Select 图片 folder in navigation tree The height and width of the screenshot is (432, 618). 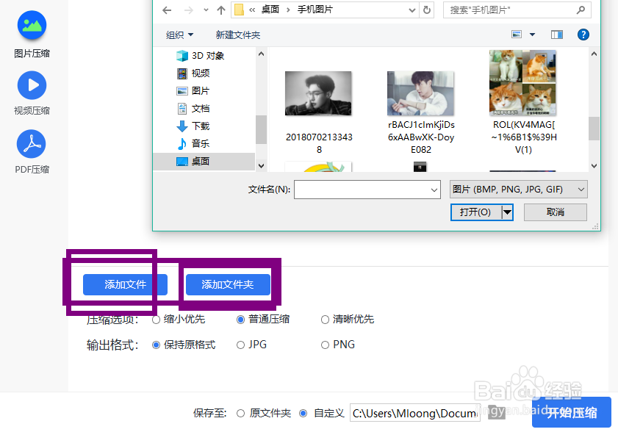pyautogui.click(x=193, y=91)
